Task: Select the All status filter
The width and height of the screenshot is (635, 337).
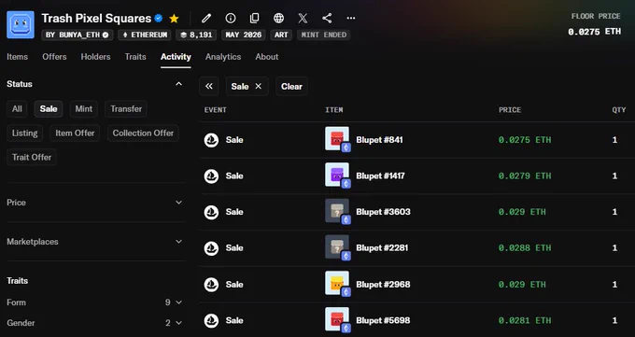Action: tap(17, 109)
